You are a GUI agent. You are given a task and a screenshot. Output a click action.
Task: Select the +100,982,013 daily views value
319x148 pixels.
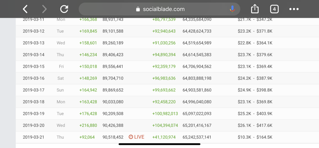(165, 114)
